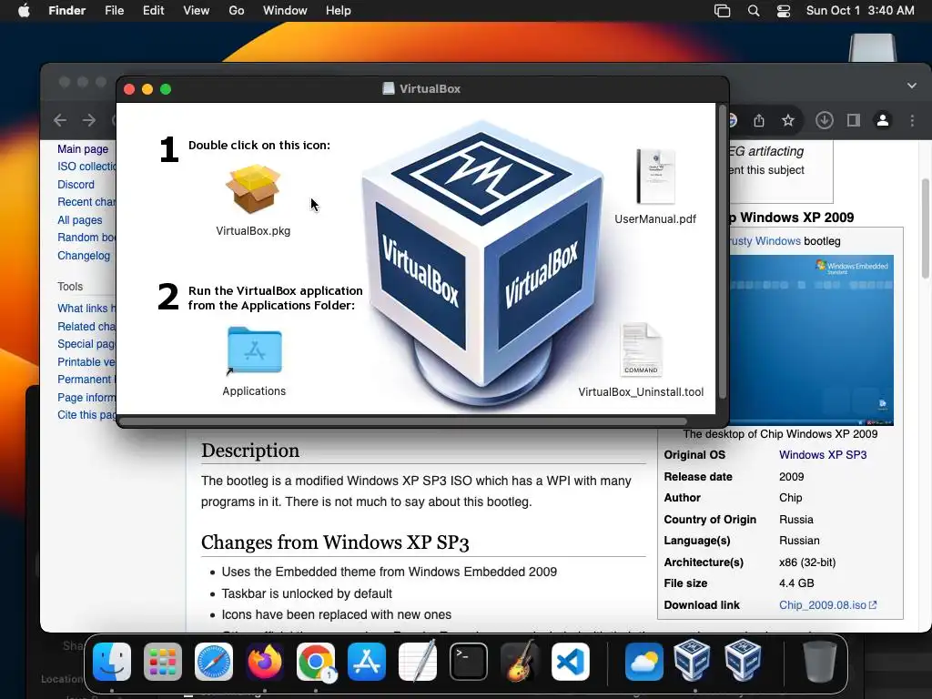The image size is (932, 699).
Task: Open Control Center in menu bar
Action: pyautogui.click(x=784, y=11)
